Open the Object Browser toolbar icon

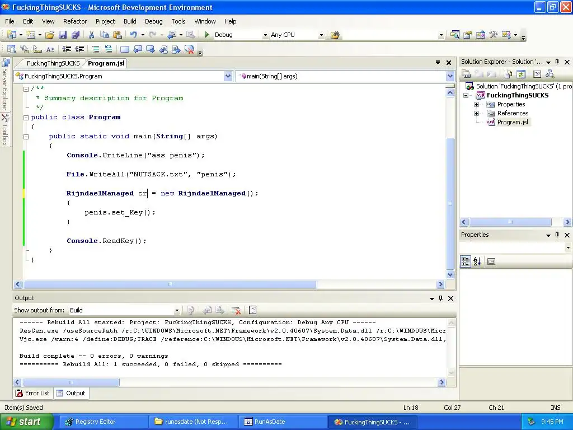coord(481,35)
